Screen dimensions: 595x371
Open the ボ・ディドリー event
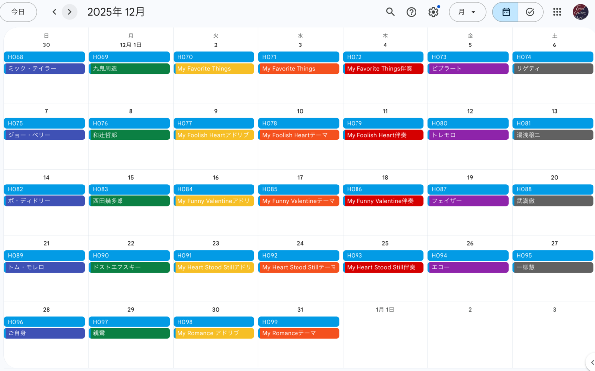tap(45, 201)
